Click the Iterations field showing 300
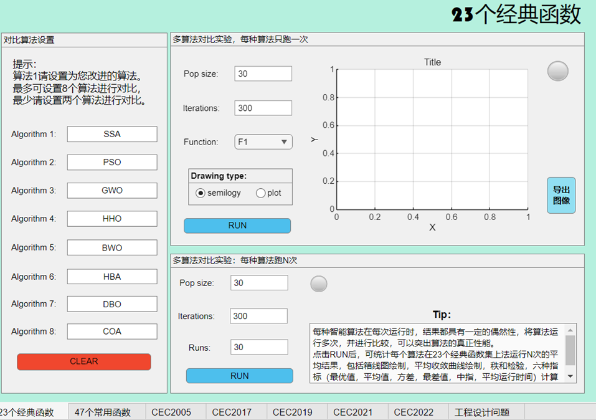Viewport: 596px width, 420px height. [262, 108]
